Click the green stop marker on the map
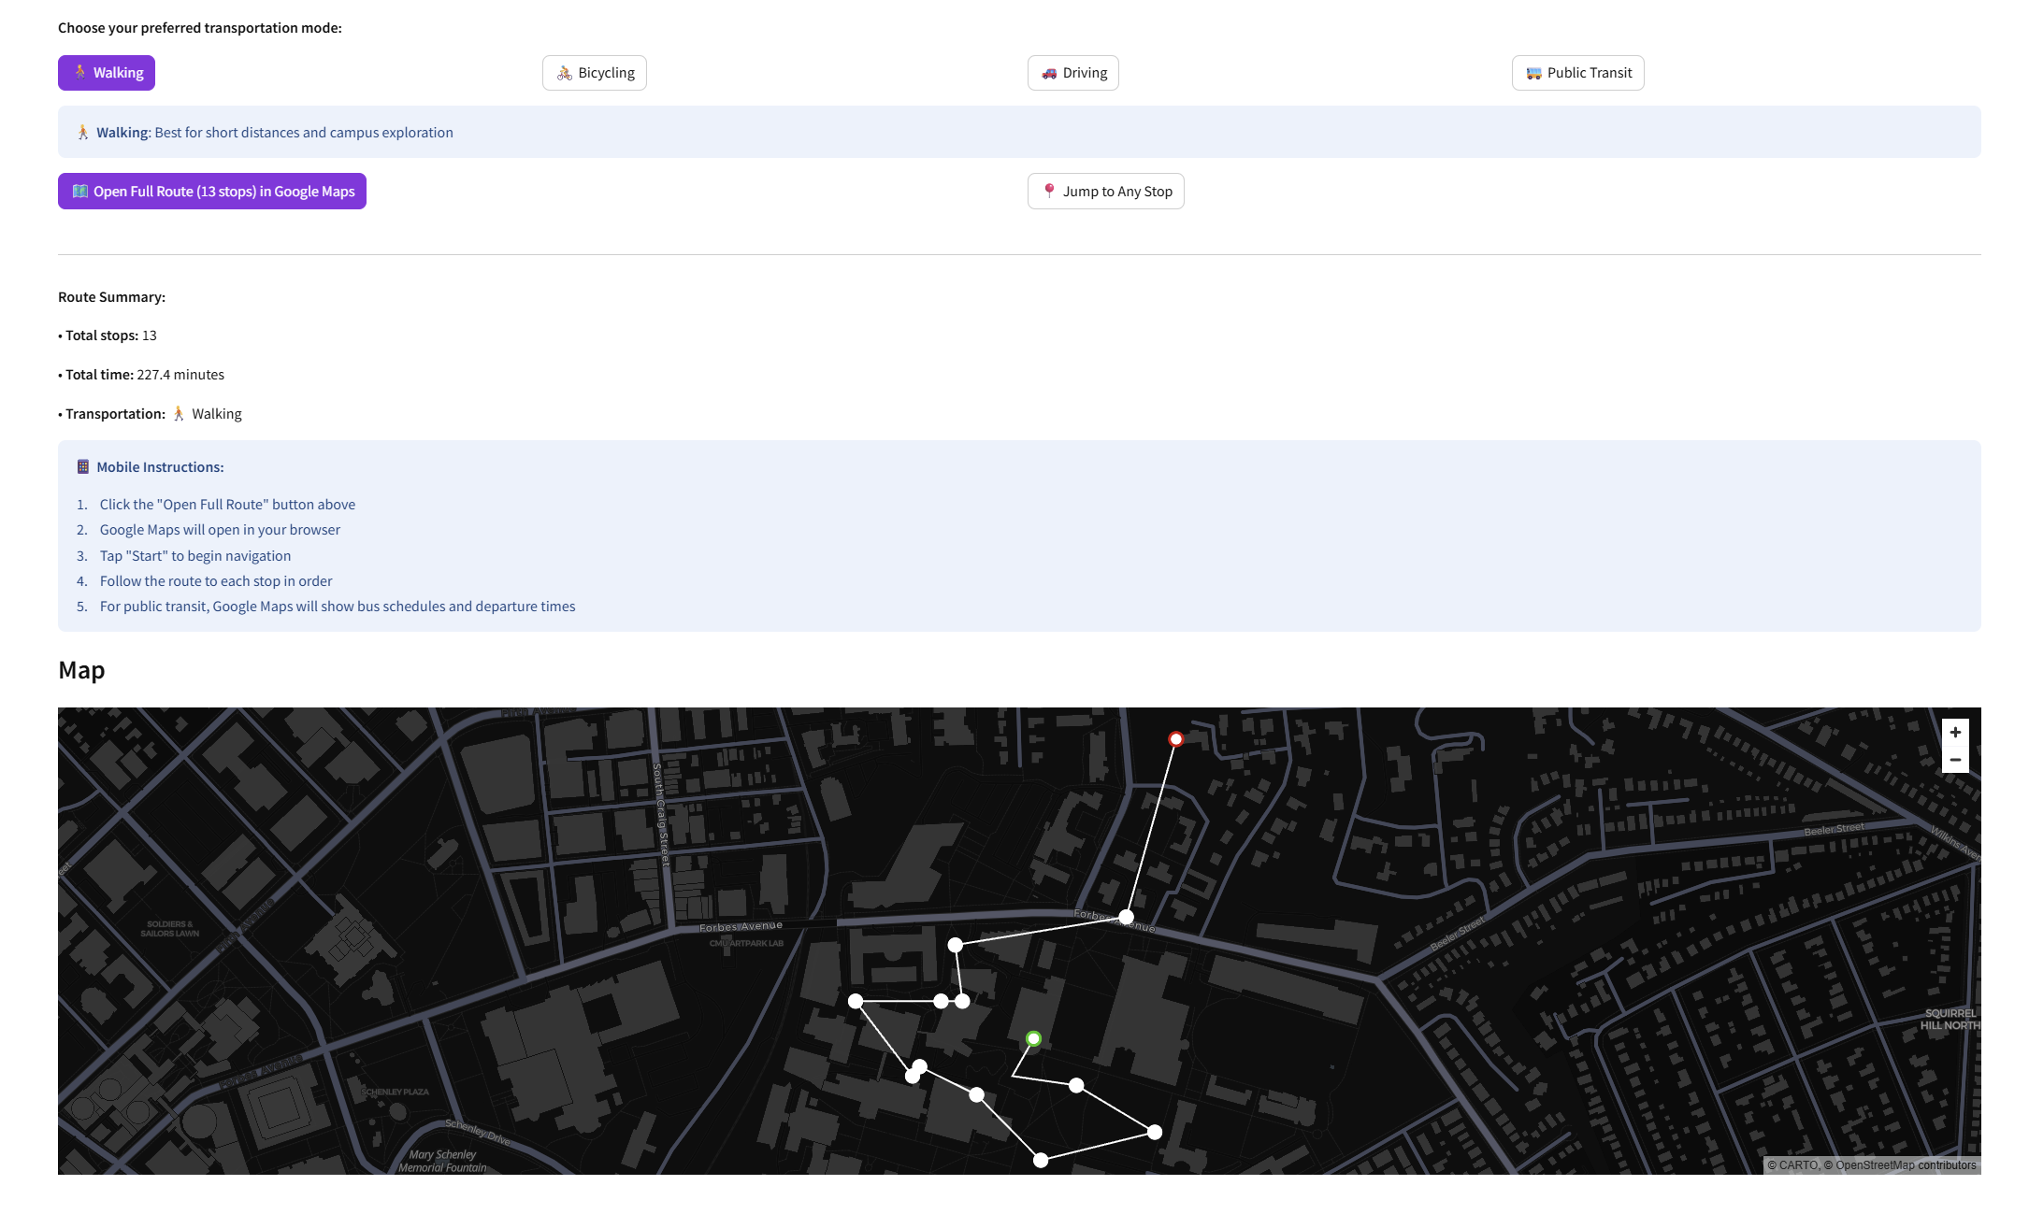Screen dimensions: 2029x1214 (1032, 1037)
